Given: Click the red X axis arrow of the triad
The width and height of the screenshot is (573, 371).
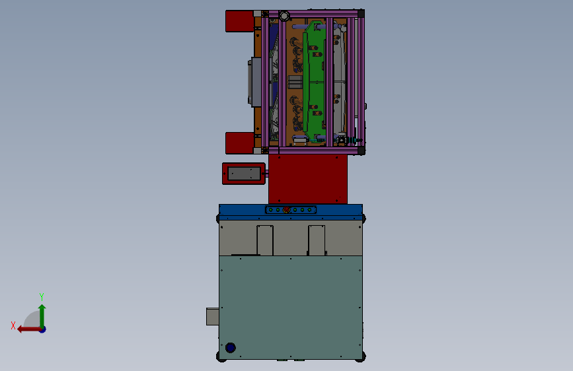Looking at the screenshot, I should 29,329.
